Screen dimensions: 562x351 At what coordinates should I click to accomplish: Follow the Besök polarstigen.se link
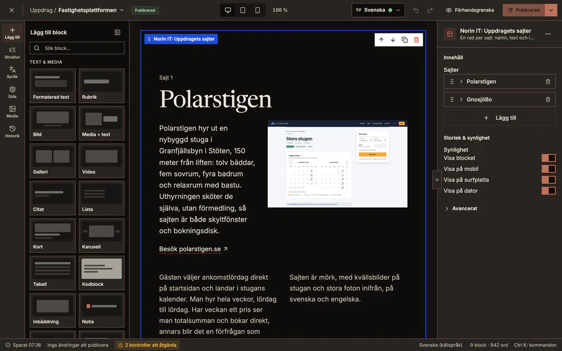(193, 249)
